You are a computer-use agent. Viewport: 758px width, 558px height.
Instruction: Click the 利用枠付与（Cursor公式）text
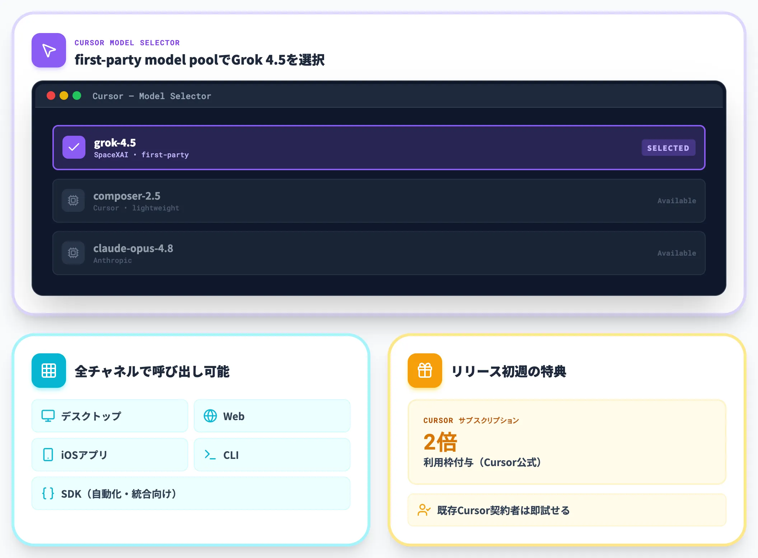(x=482, y=462)
